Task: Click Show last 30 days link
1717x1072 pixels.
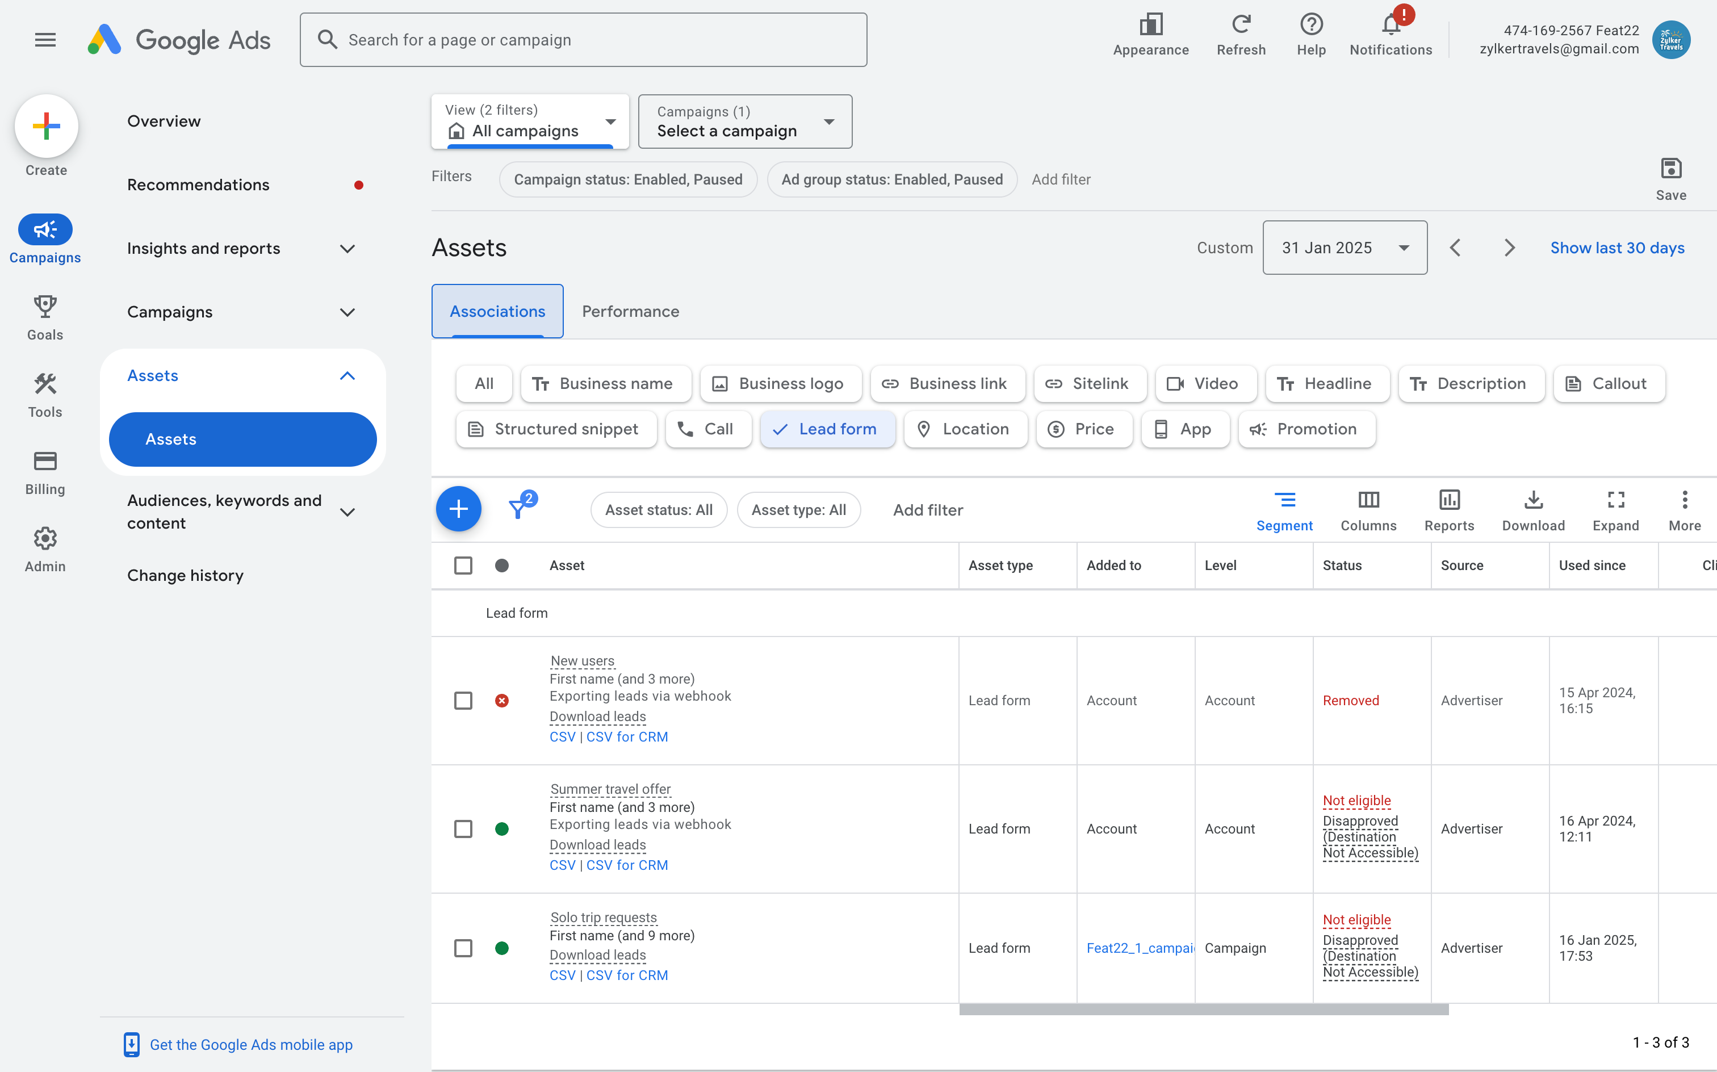Action: coord(1617,248)
